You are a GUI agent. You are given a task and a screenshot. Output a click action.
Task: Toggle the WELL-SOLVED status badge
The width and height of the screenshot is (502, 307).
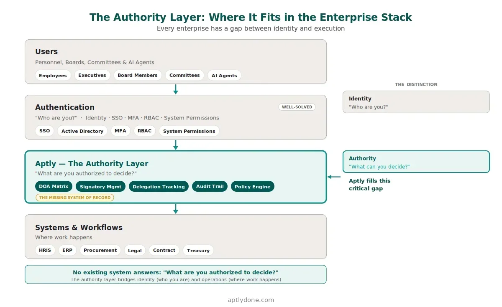[x=297, y=107]
